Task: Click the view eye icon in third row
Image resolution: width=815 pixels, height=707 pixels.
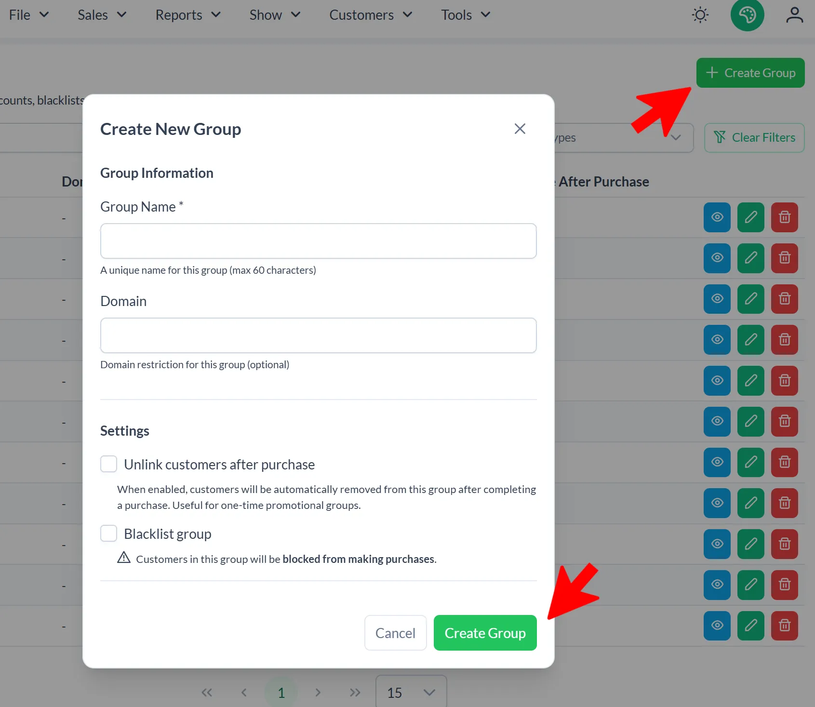Action: pos(717,299)
